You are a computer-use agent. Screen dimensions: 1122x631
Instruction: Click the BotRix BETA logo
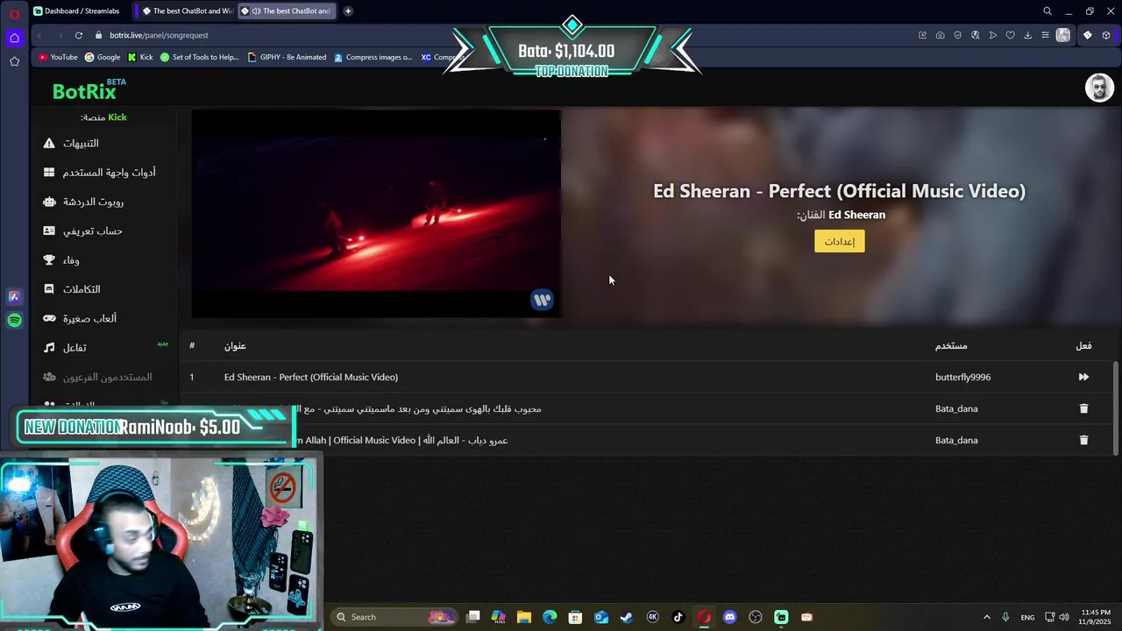tap(89, 89)
